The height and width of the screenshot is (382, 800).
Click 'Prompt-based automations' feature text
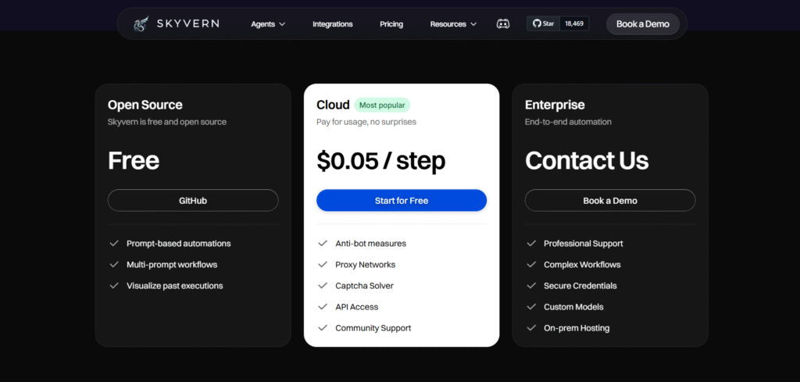coord(179,243)
